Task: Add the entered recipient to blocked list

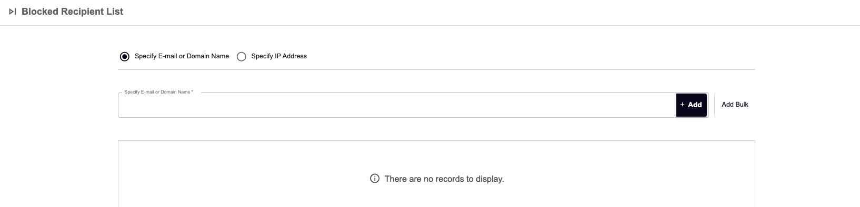Action: 691,105
